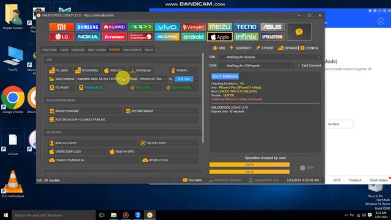Open the YouTube link in status bar
This screenshot has width=391, height=220.
pos(192,180)
